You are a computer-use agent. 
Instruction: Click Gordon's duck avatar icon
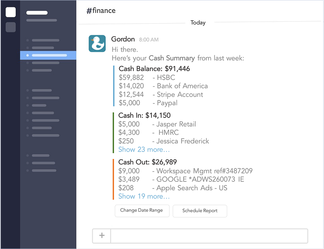[97, 44]
